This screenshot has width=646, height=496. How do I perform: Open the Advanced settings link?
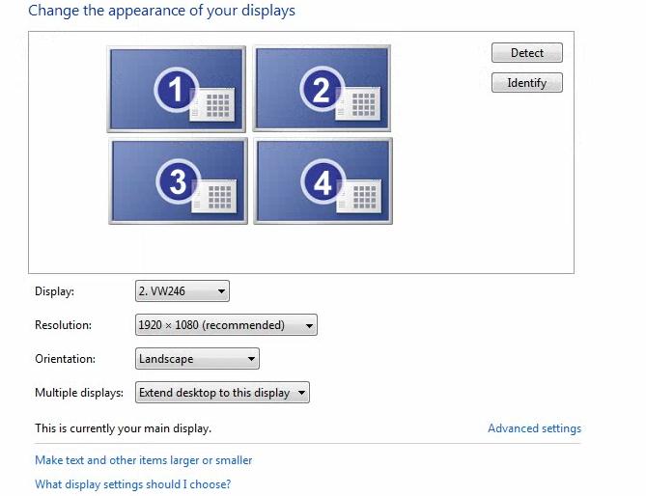[x=534, y=428]
